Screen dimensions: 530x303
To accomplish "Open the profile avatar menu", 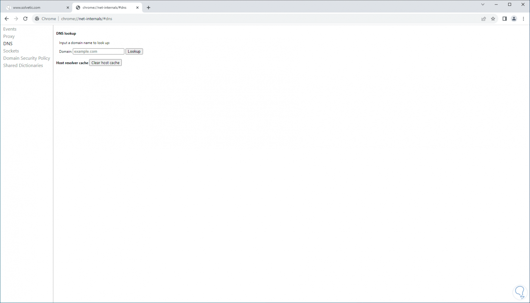I will [x=514, y=19].
